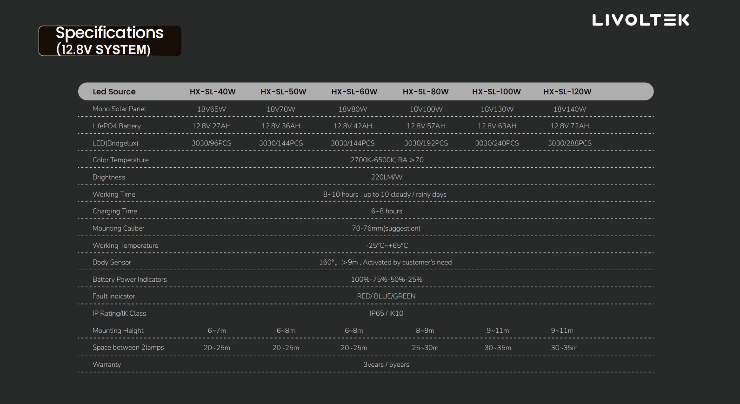740x404 pixels.
Task: Select the HX-SL-120W column header
Action: click(567, 92)
